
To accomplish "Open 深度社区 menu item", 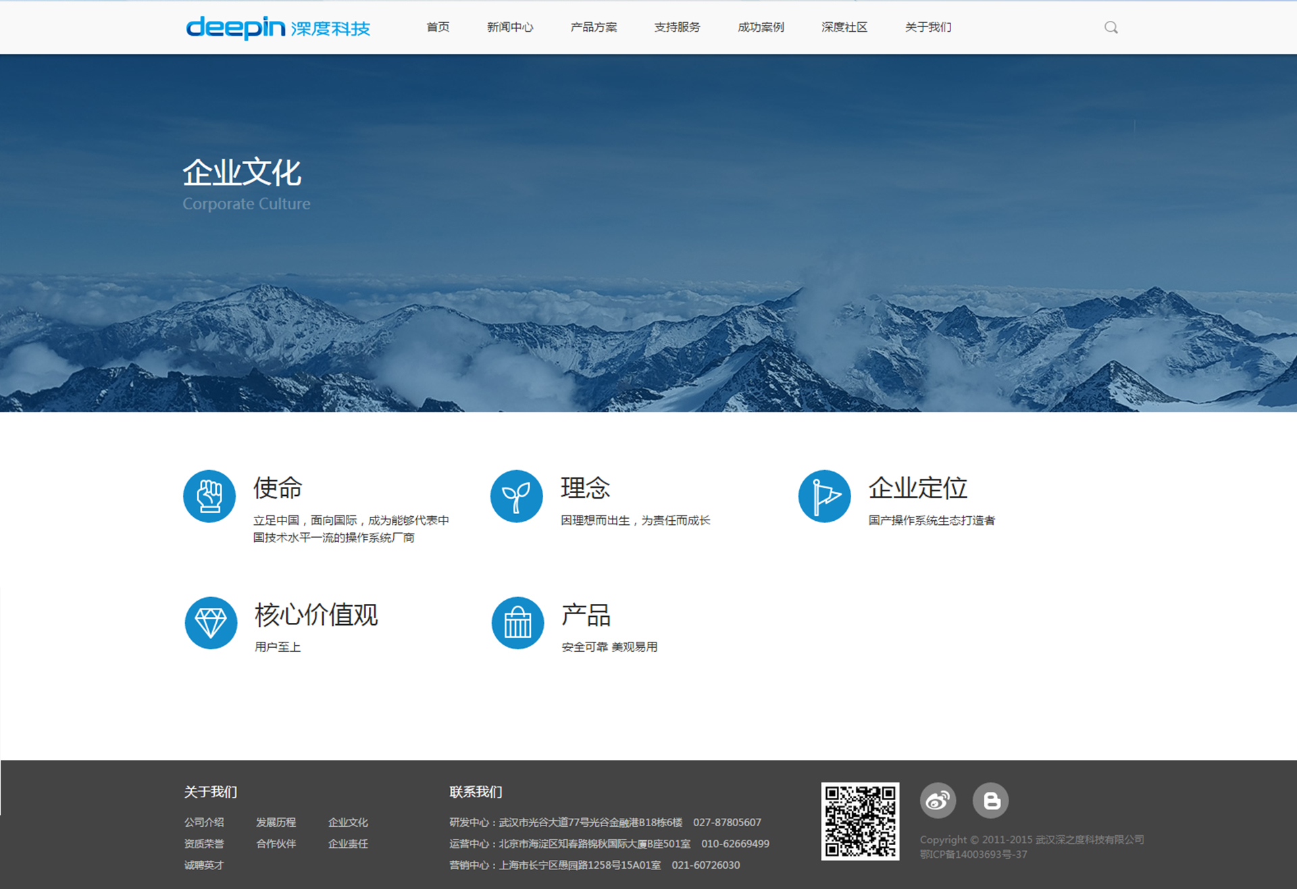I will (x=844, y=27).
